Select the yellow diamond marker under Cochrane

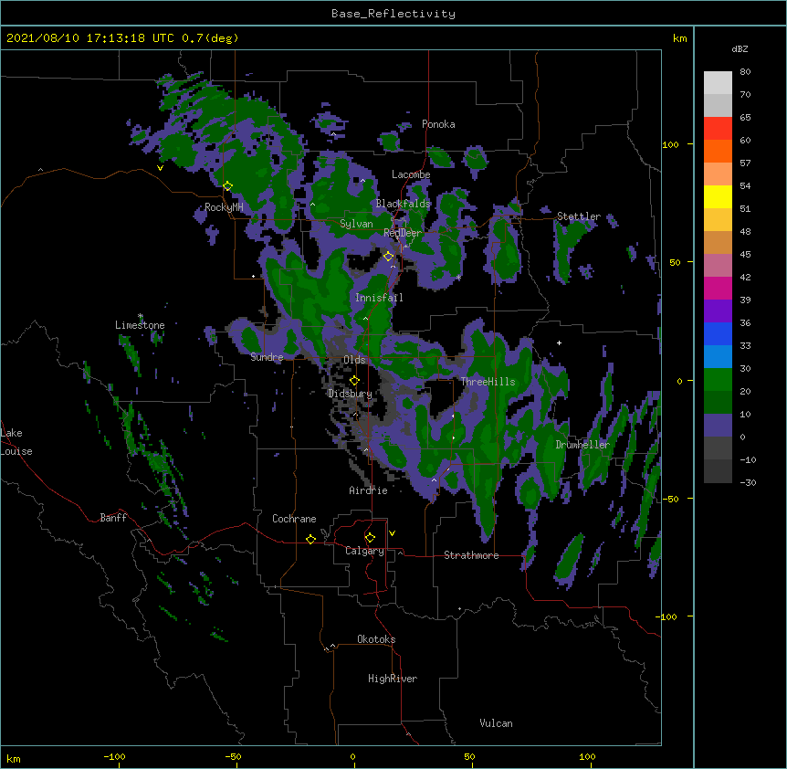(310, 539)
